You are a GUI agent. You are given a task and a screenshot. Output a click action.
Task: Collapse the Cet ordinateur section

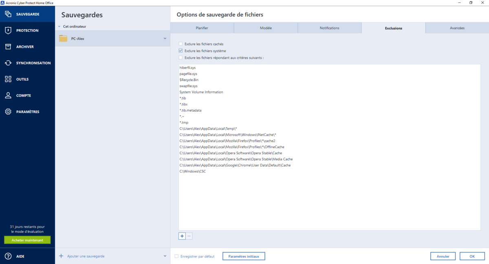(59, 26)
